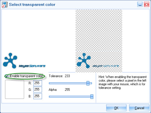This screenshot has height=113, width=151.
Task: Click the Alpha slider handle
Action: [92, 96]
